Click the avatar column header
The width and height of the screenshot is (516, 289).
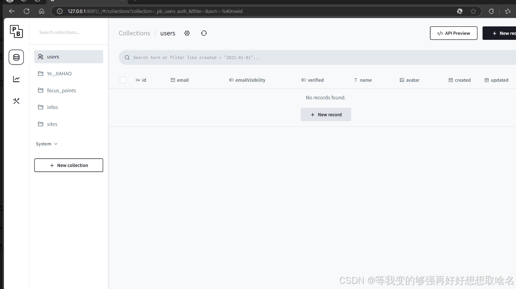(x=409, y=80)
